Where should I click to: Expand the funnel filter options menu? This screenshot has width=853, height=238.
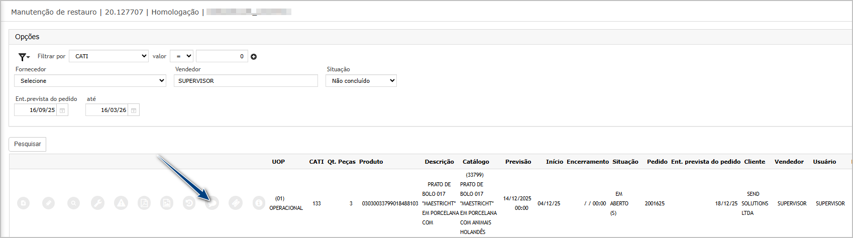coord(24,57)
